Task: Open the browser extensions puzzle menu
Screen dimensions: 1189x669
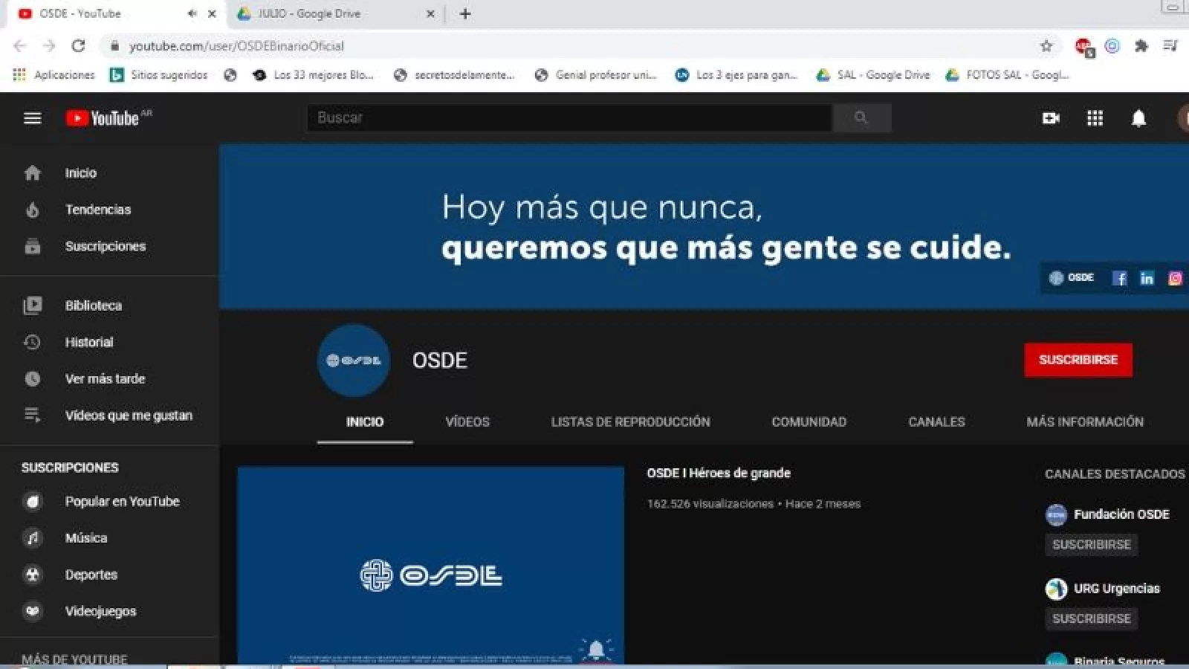Action: tap(1141, 46)
